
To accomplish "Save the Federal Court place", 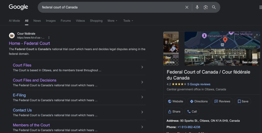I will tap(243, 101).
